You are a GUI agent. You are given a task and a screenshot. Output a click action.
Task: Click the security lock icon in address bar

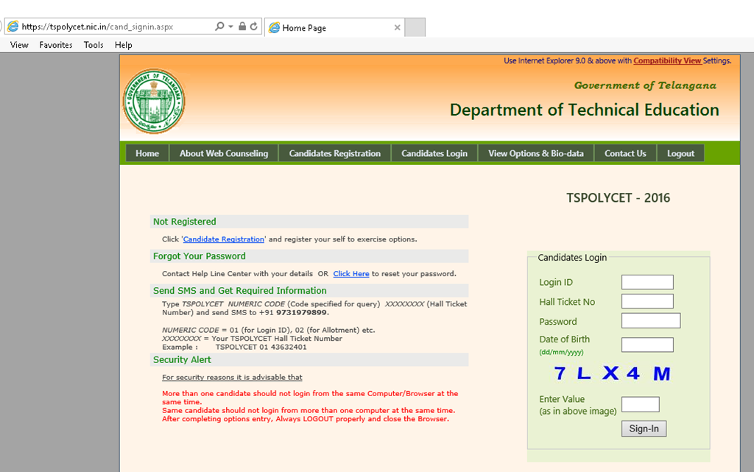tap(242, 27)
